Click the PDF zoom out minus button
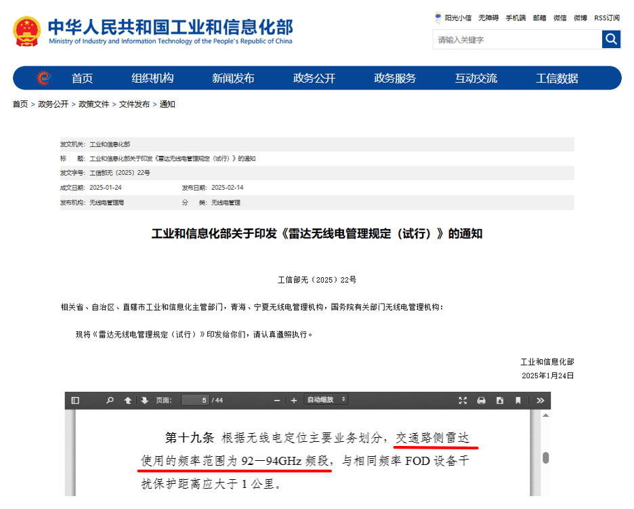Image resolution: width=634 pixels, height=509 pixels. coord(277,401)
